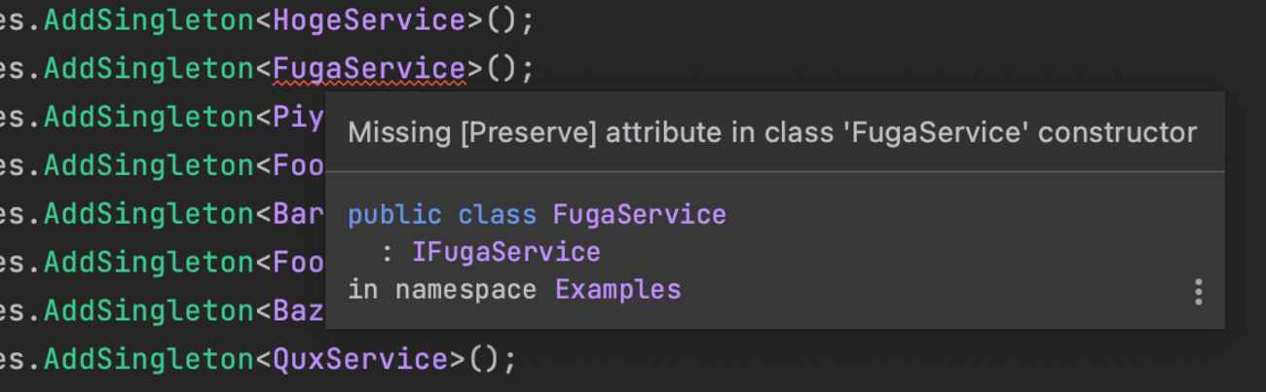
Task: Follow the IFugaService interface link in tooltip
Action: (x=505, y=253)
